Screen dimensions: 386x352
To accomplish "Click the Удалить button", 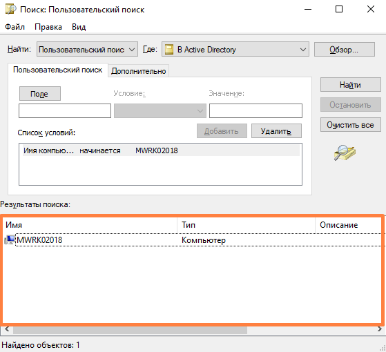I will [x=276, y=131].
